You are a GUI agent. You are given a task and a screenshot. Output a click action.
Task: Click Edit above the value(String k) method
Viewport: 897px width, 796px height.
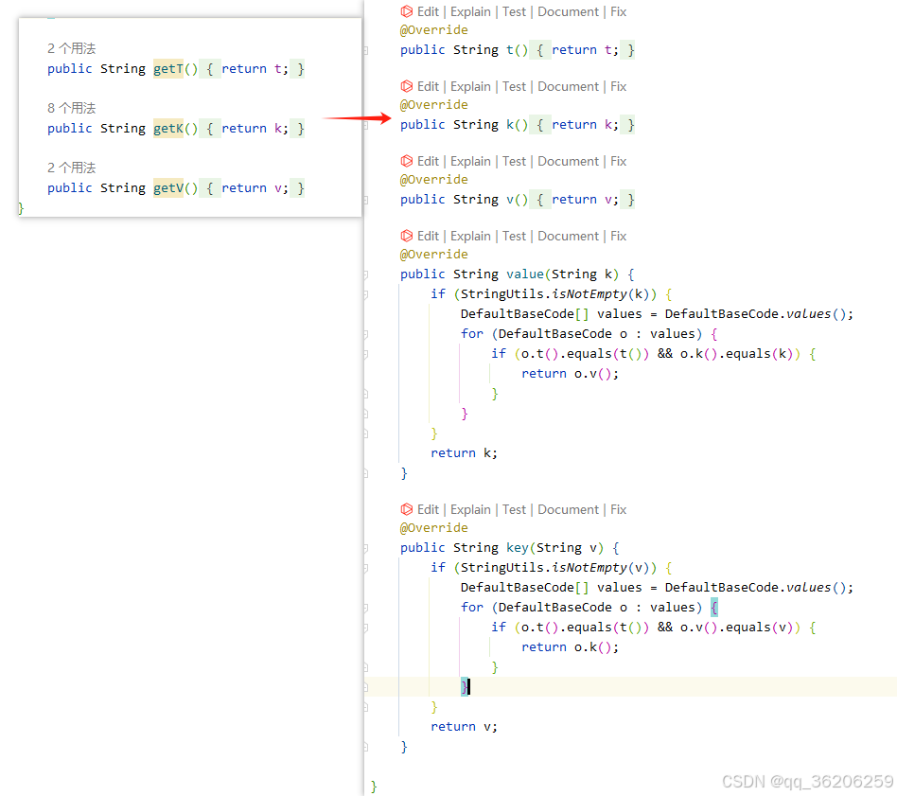[x=428, y=236]
